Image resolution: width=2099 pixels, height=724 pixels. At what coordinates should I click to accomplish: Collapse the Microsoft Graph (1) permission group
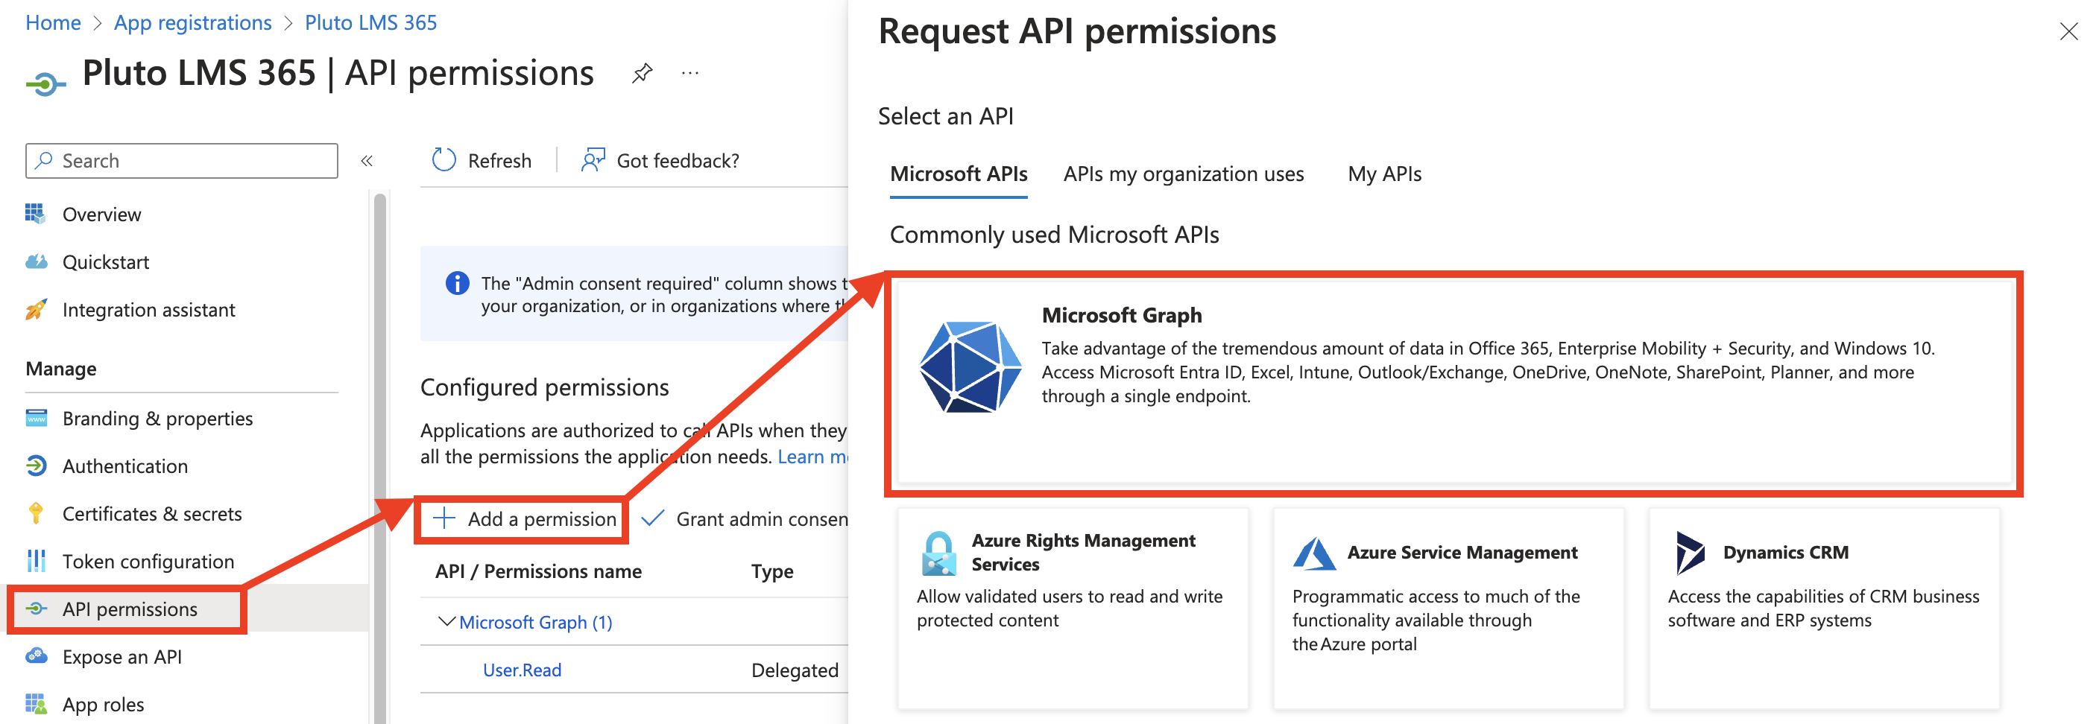click(x=446, y=621)
